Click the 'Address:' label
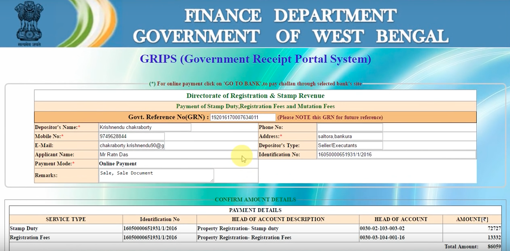This screenshot has width=510, height=251. click(x=271, y=137)
